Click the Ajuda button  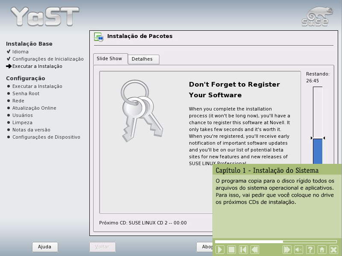pos(45,247)
